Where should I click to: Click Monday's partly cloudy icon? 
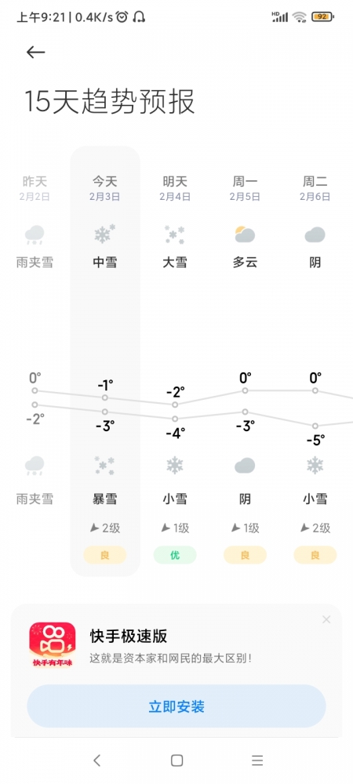[x=245, y=234]
